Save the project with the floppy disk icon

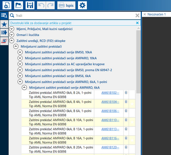[30, 5]
